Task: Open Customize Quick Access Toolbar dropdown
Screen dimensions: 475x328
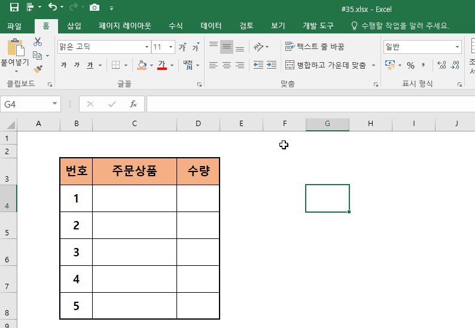Action: point(111,8)
